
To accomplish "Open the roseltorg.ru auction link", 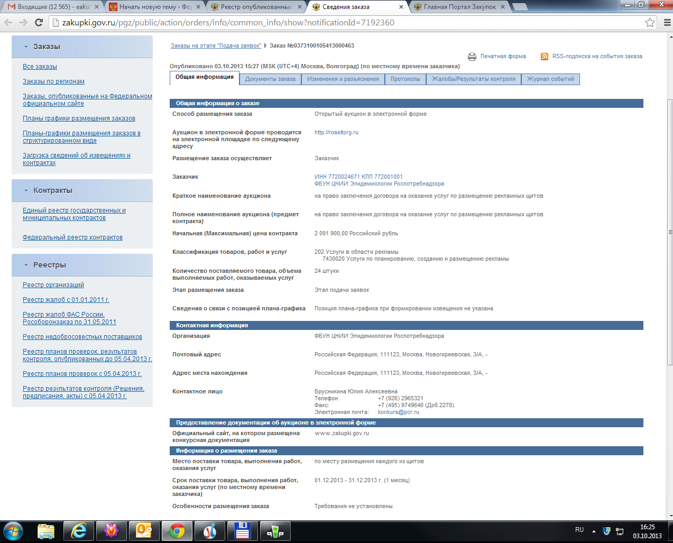I will [336, 132].
